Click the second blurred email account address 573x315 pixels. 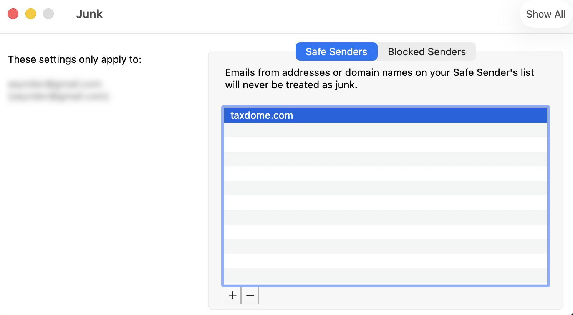(58, 96)
